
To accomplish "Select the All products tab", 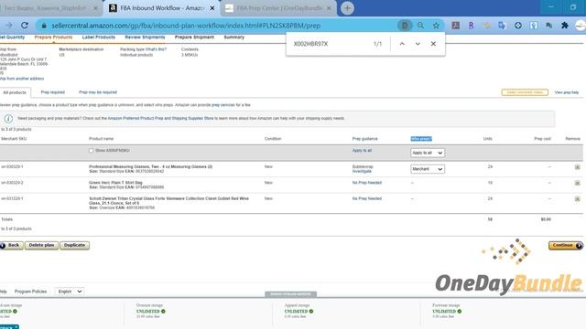I will [15, 92].
